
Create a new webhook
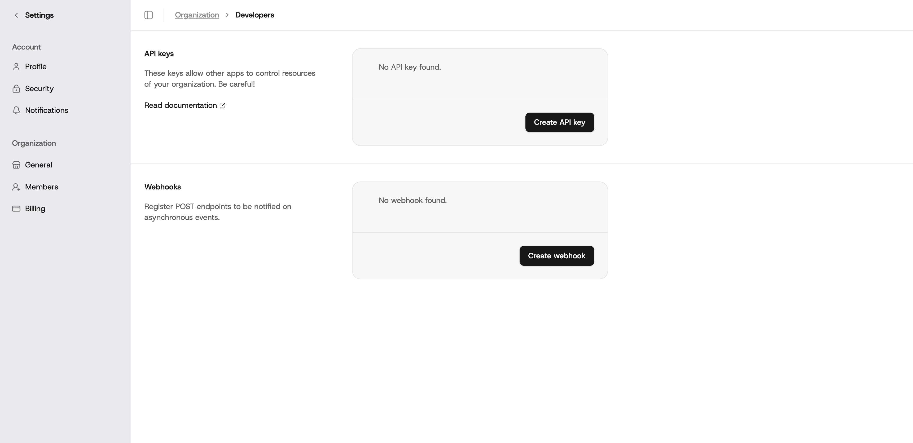click(x=556, y=256)
